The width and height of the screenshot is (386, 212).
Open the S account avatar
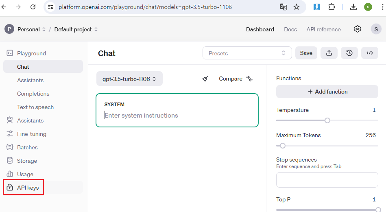point(376,29)
